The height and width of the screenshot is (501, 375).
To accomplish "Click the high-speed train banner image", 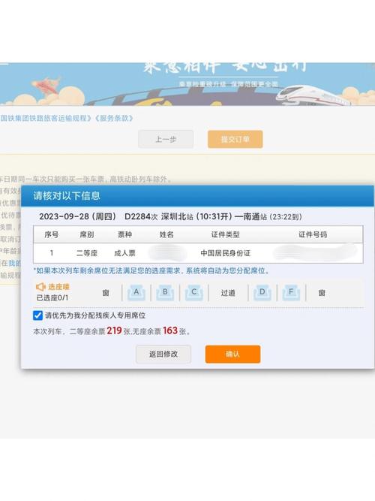I will pos(314,95).
